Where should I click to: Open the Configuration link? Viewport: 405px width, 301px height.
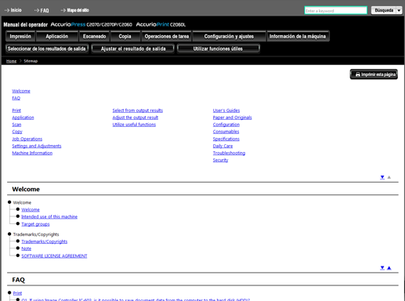coord(226,125)
